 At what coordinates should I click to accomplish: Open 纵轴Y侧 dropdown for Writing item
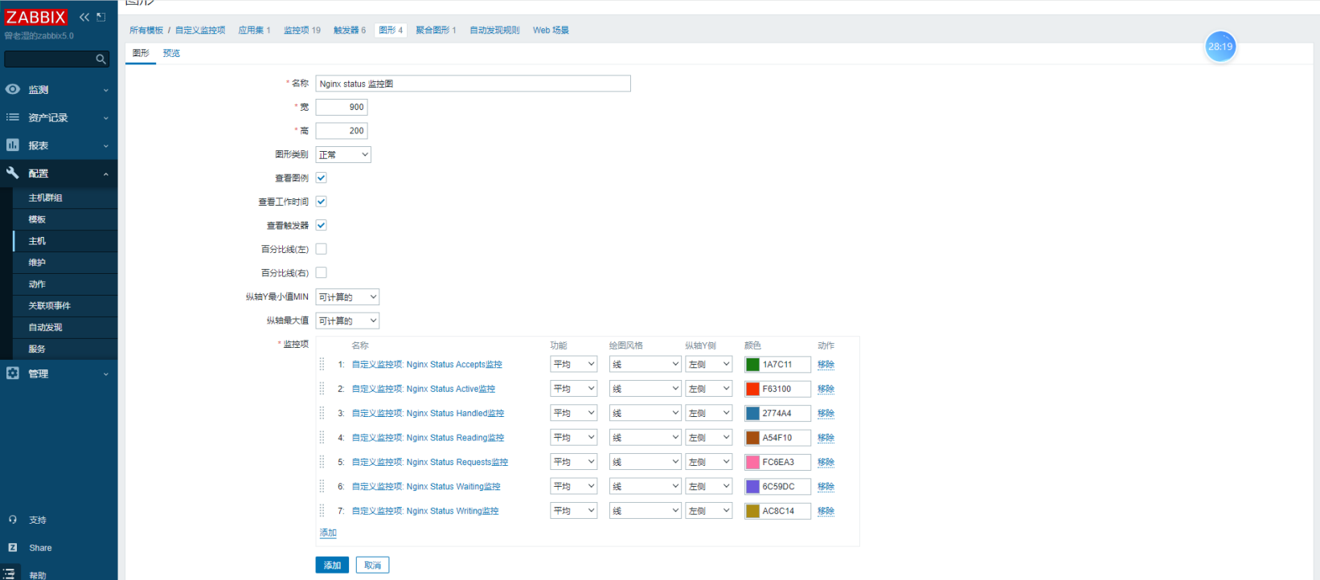pyautogui.click(x=709, y=511)
